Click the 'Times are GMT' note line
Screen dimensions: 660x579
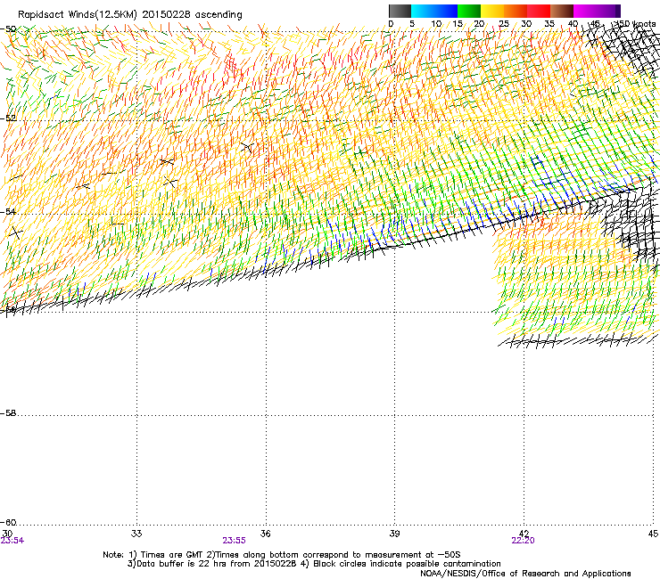click(282, 555)
